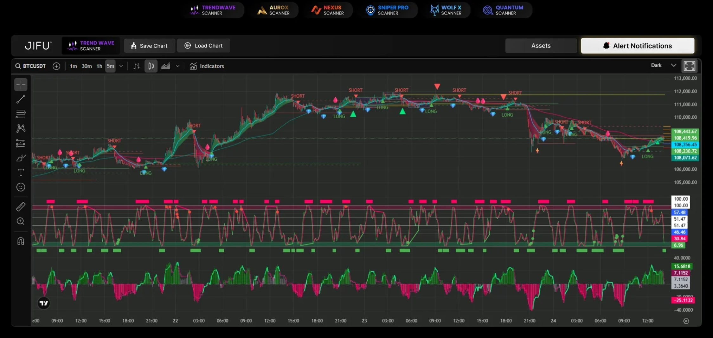The height and width of the screenshot is (338, 713).
Task: Open the Indicators menu
Action: pos(207,66)
